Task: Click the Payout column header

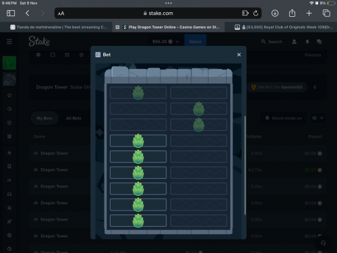Action: tap(315, 136)
